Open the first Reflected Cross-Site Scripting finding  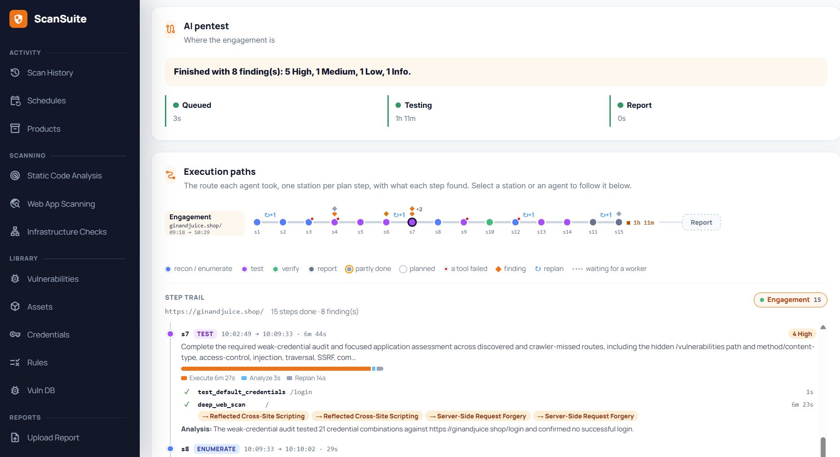click(253, 416)
